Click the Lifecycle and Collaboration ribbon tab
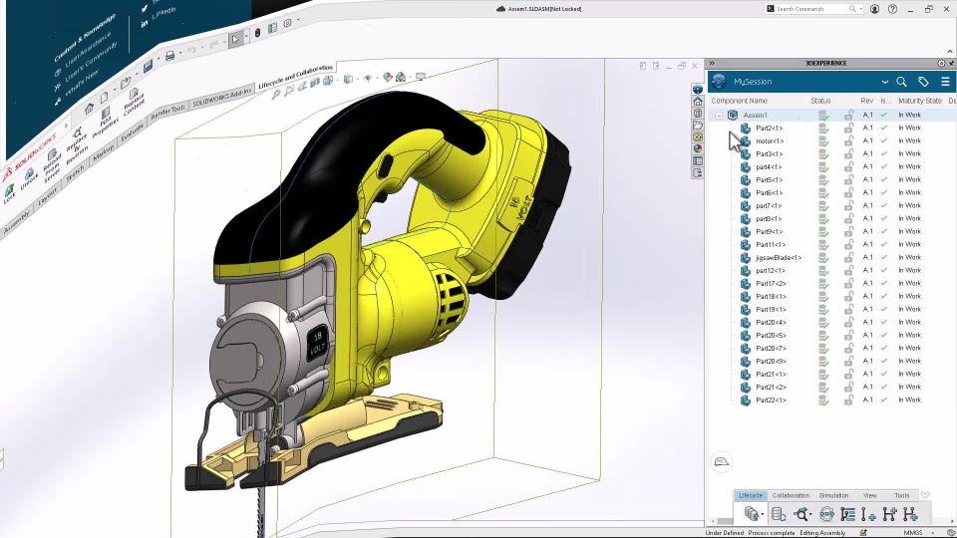Image resolution: width=957 pixels, height=538 pixels. (295, 77)
